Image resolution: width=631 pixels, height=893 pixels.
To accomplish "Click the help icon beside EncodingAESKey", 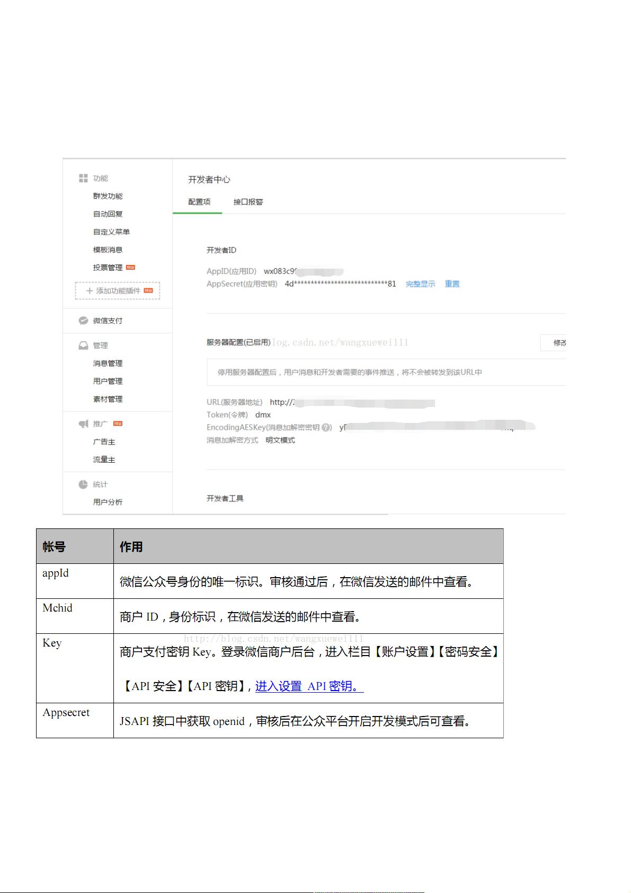I will (x=327, y=428).
